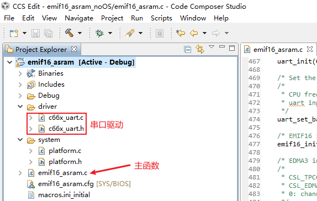
Task: Toggle Link with Editor icon
Action: click(200, 49)
